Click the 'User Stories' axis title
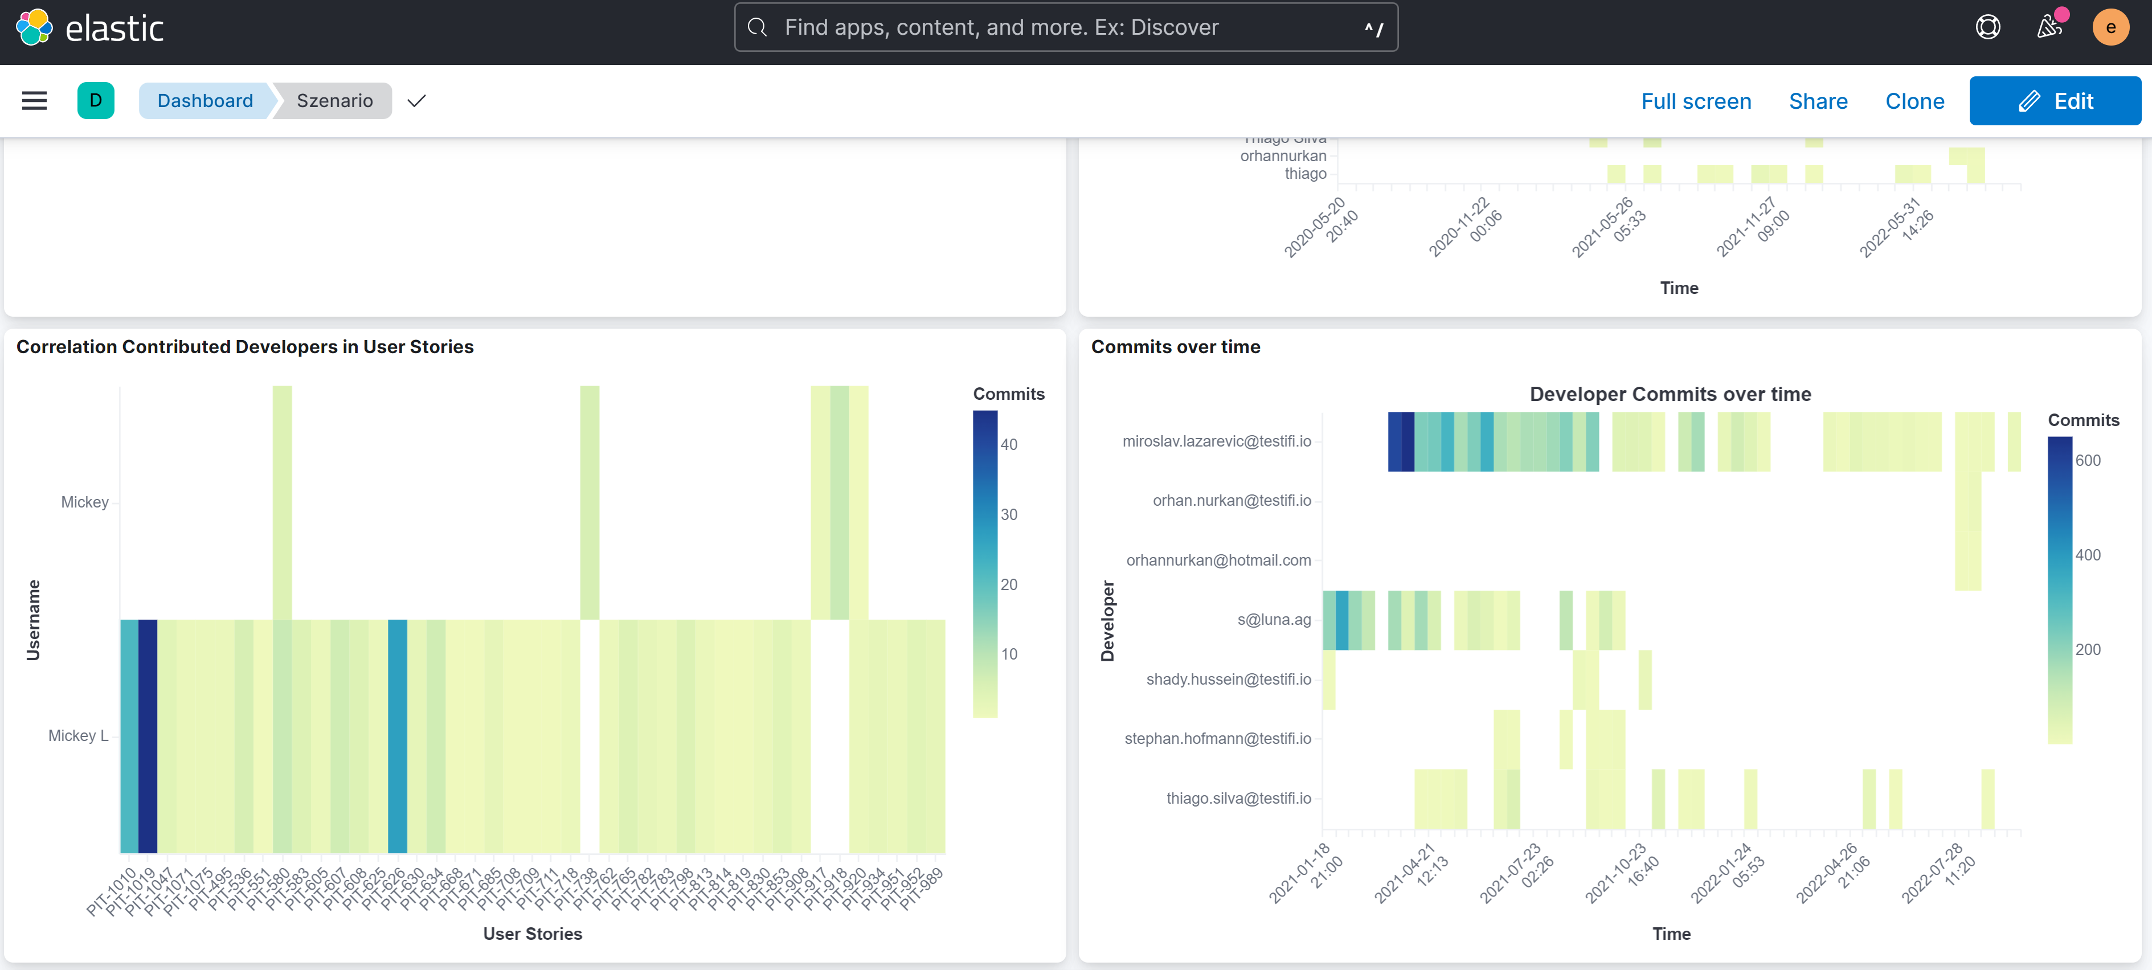The height and width of the screenshot is (970, 2152). (x=532, y=933)
